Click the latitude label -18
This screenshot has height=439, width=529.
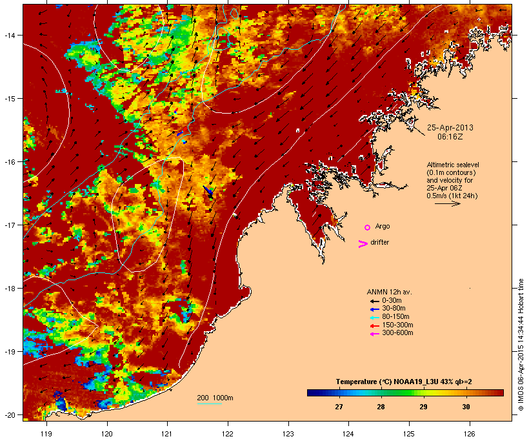click(10, 288)
